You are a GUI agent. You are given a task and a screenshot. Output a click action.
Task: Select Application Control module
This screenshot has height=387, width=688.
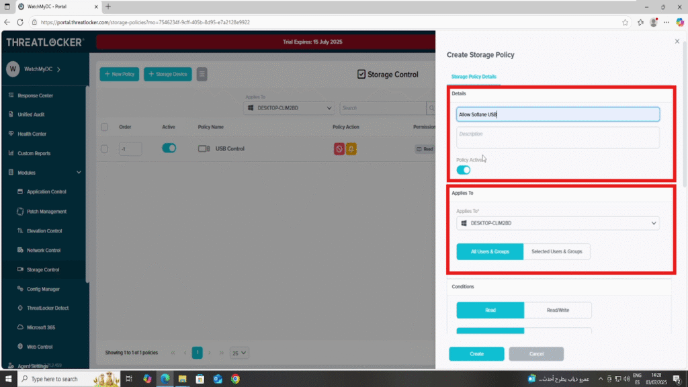[46, 191]
